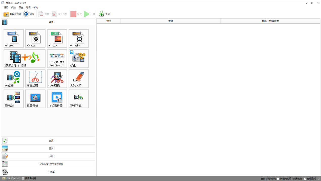Open the -> AVI FLV MOV Etc tool

(x=57, y=59)
